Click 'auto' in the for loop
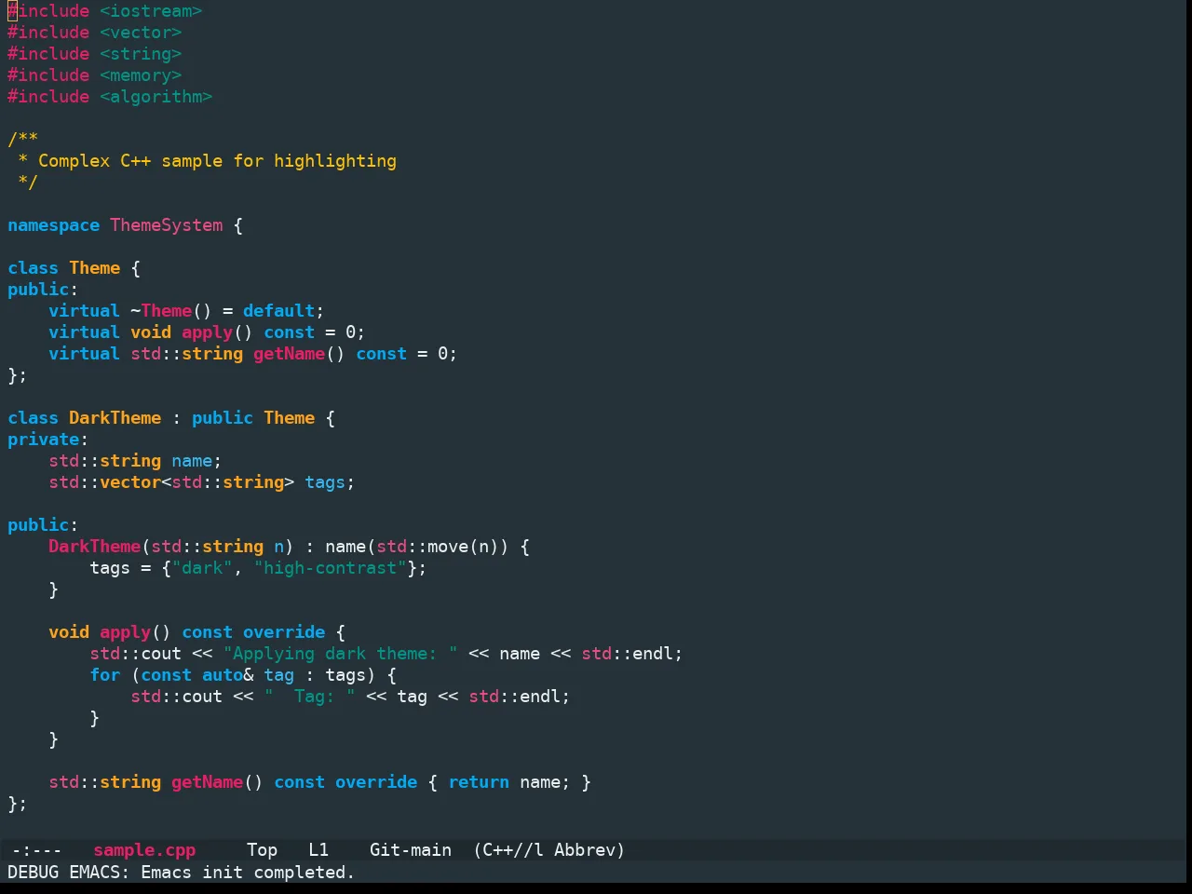This screenshot has width=1192, height=894. pyautogui.click(x=223, y=675)
